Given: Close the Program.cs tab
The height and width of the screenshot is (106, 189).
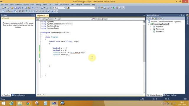Looking at the screenshot, I should point(48,16).
